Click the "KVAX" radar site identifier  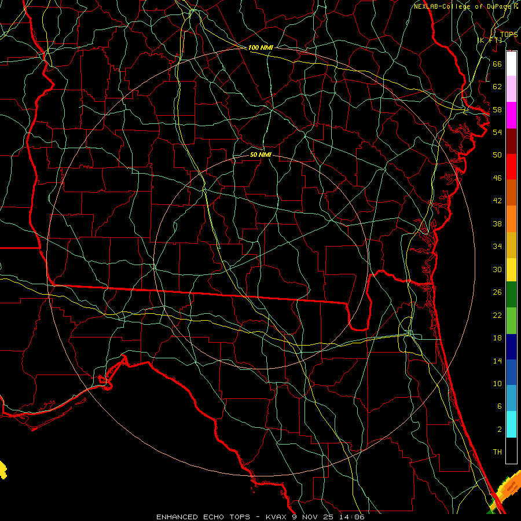click(x=277, y=517)
